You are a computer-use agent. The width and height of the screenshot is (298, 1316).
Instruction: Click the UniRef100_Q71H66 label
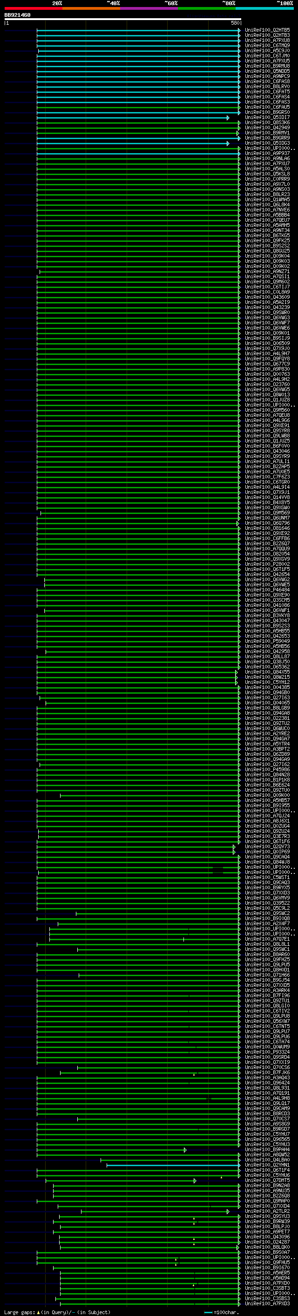[x=267, y=975]
